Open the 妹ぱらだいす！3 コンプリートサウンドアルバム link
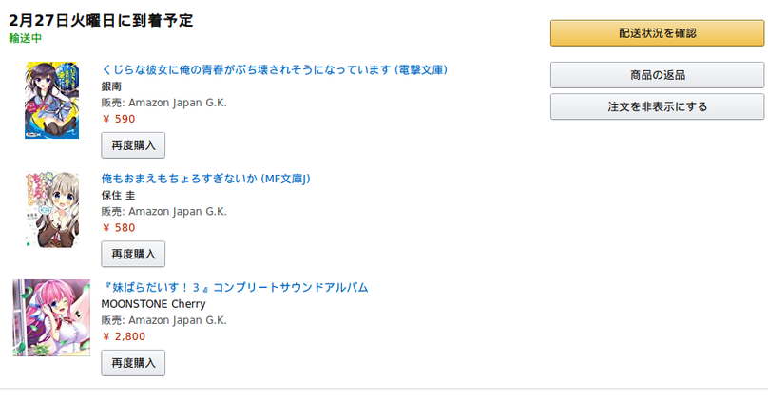This screenshot has height=401, width=768. (x=234, y=287)
